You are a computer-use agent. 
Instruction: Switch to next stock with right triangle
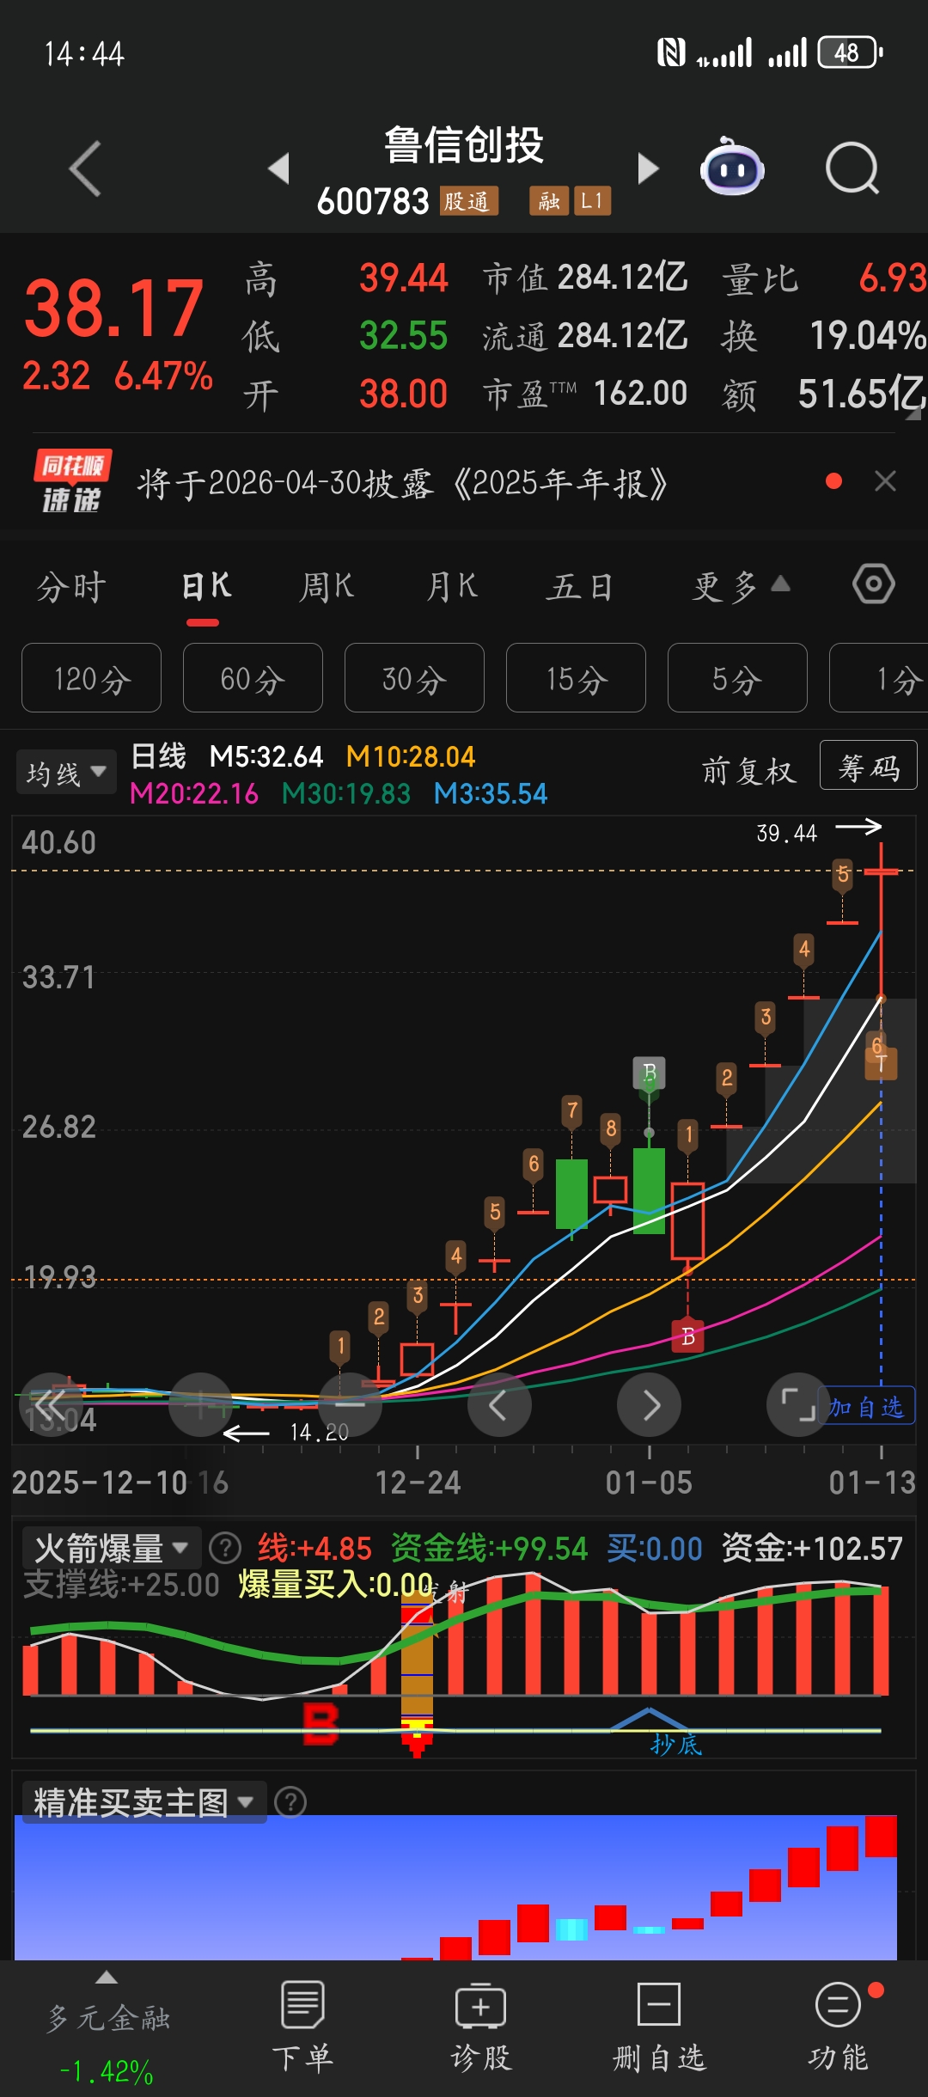click(649, 168)
